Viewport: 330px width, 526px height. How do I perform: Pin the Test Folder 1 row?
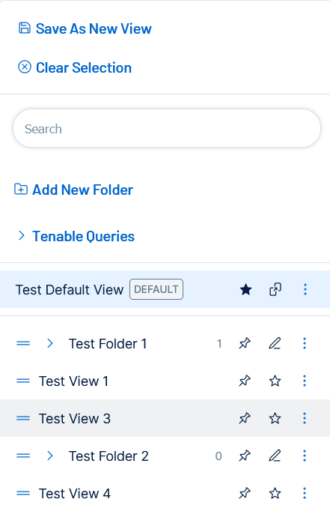(x=245, y=343)
